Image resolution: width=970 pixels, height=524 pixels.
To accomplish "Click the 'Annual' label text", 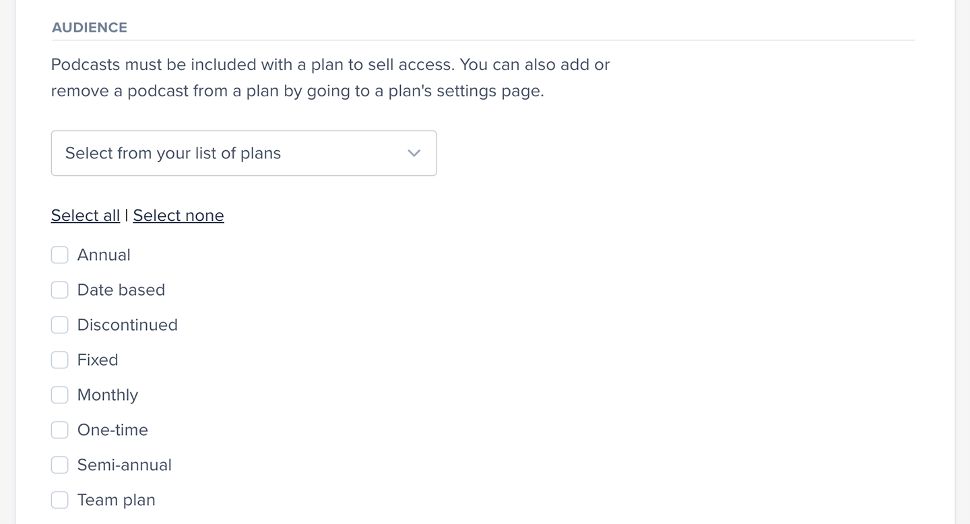I will (104, 255).
